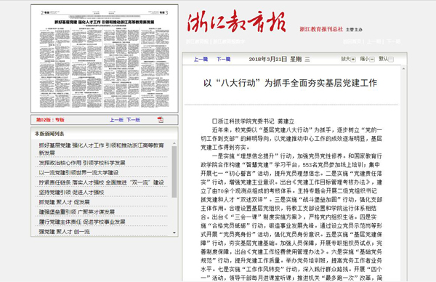Click the 缩小 zoom-out minus icon
The height and width of the screenshot is (282, 436).
pos(372,60)
